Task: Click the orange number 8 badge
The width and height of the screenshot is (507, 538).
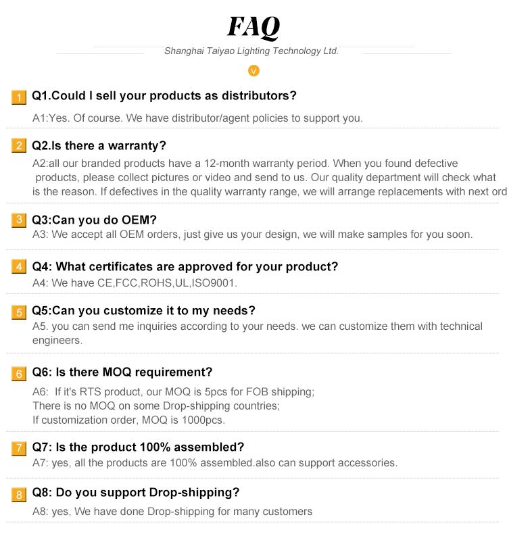Action: click(x=20, y=494)
